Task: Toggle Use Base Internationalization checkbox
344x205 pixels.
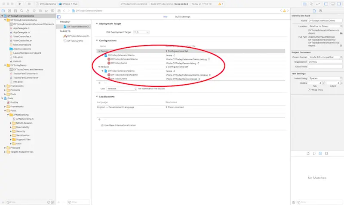Action: [102, 125]
